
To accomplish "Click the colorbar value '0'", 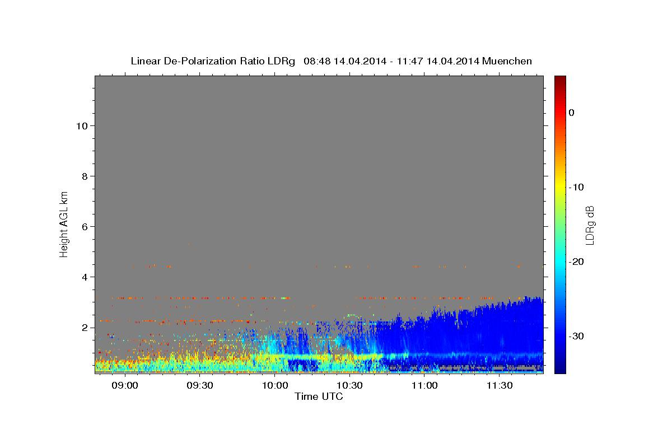I will click(572, 113).
